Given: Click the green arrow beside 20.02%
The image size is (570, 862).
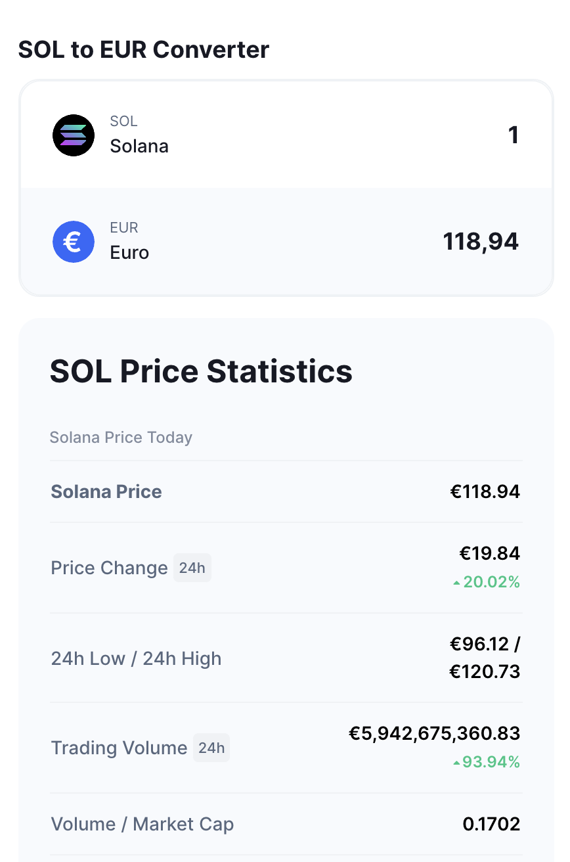Looking at the screenshot, I should 456,583.
